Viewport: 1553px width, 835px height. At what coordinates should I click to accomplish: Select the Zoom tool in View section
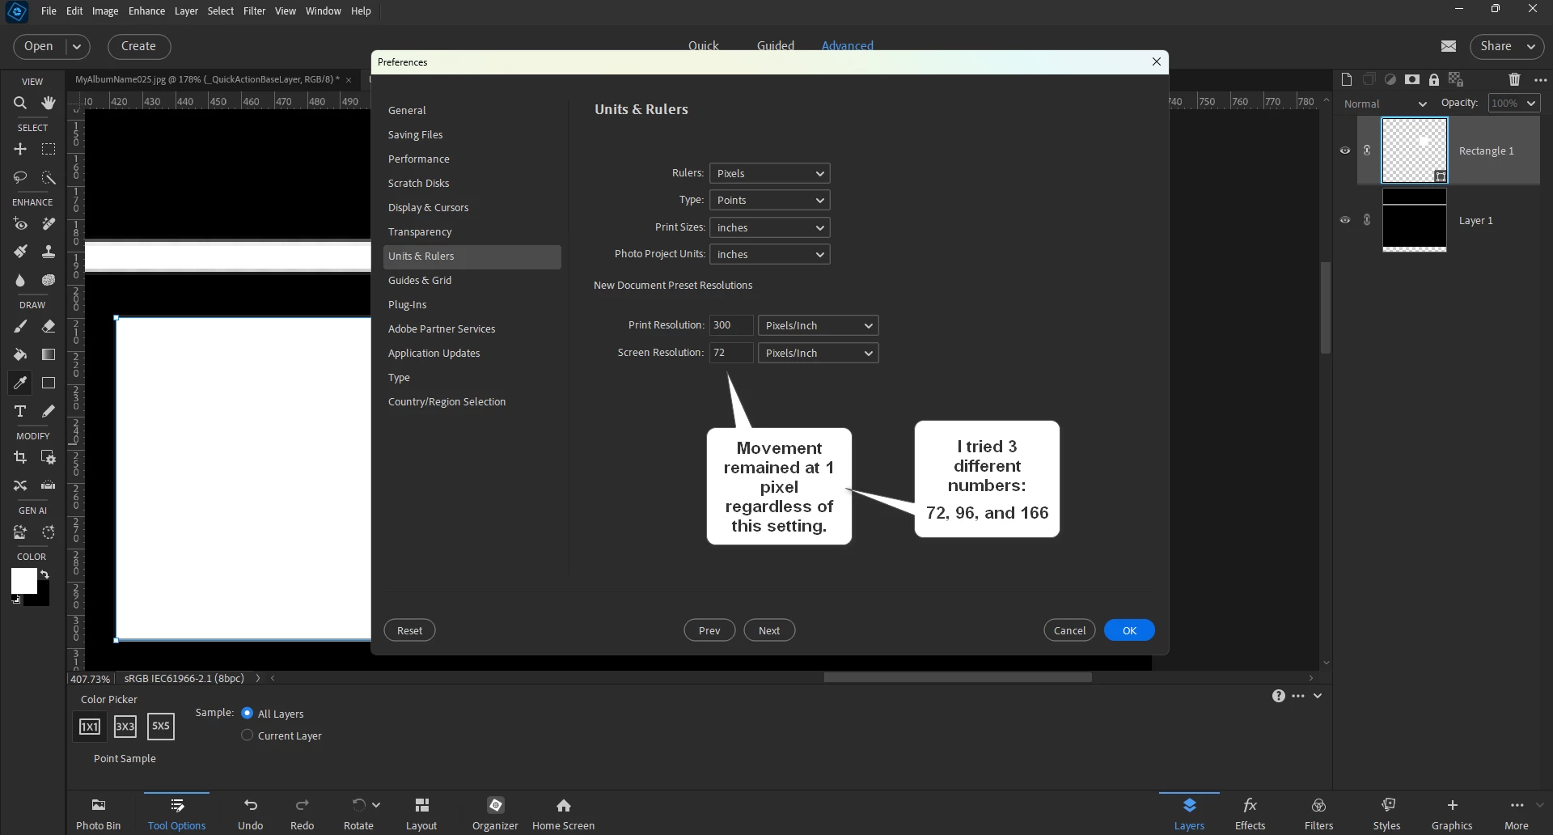pos(20,103)
